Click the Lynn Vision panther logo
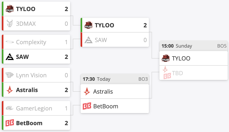The width and height of the screenshot is (229, 132). pos(10,75)
